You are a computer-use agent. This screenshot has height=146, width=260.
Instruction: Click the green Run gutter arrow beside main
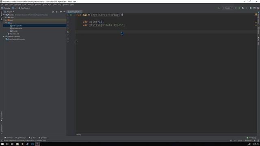(71, 15)
